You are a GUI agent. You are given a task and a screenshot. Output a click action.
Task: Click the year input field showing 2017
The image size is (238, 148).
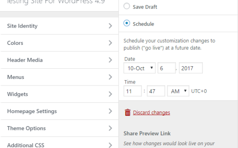point(191,68)
